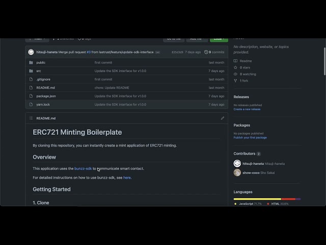
Task: Open 'chore: Update README' commit message
Action: pos(112,88)
